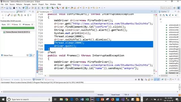Toggle Show Console on Standard Out change
Image resolution: width=181 pixels, height=102 pixels.
tap(155, 80)
